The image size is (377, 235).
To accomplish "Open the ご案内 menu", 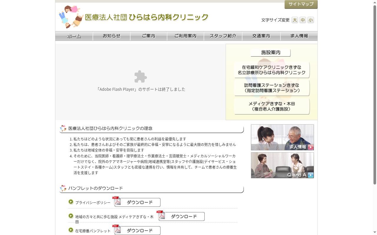I will [149, 36].
